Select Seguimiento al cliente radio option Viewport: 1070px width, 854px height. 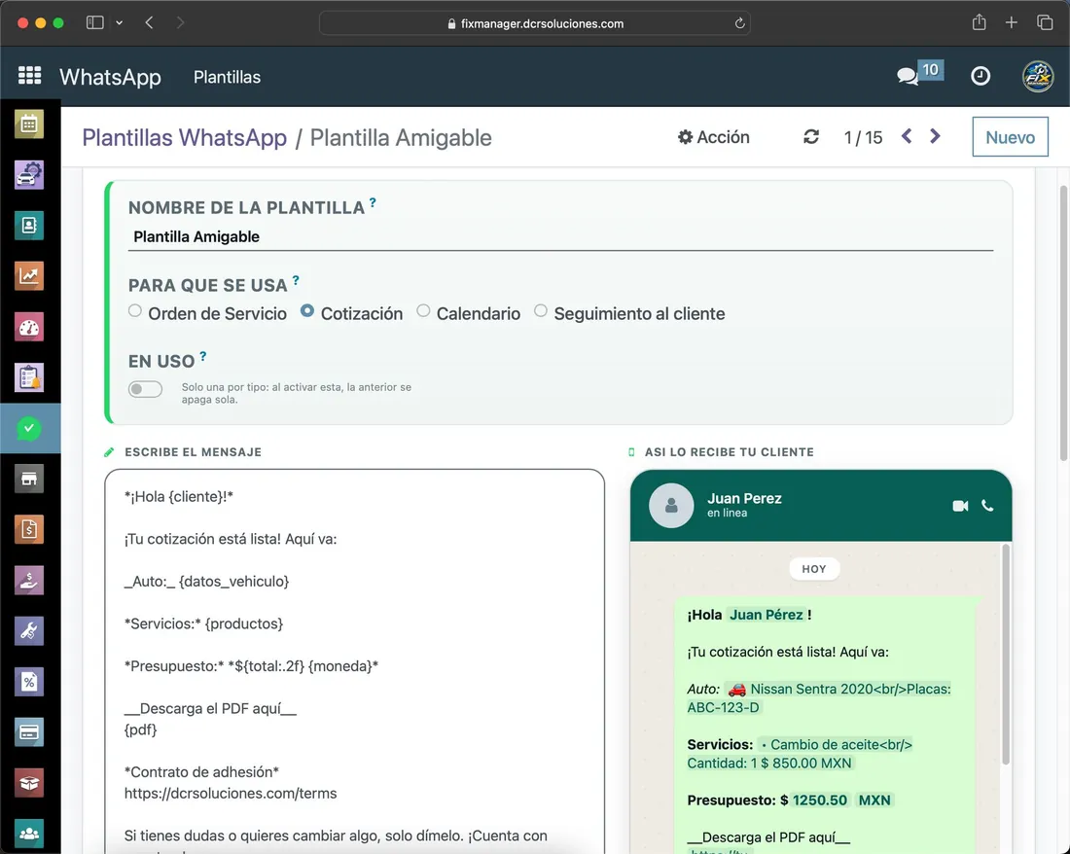coord(541,311)
